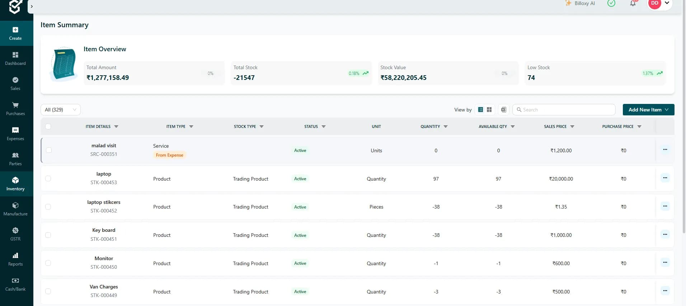Open more options for Monitor row
Viewport: 686px width, 306px height.
click(665, 262)
